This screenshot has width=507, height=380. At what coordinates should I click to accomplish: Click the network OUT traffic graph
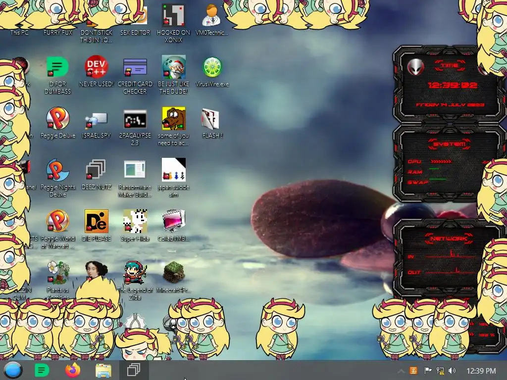[x=450, y=270]
